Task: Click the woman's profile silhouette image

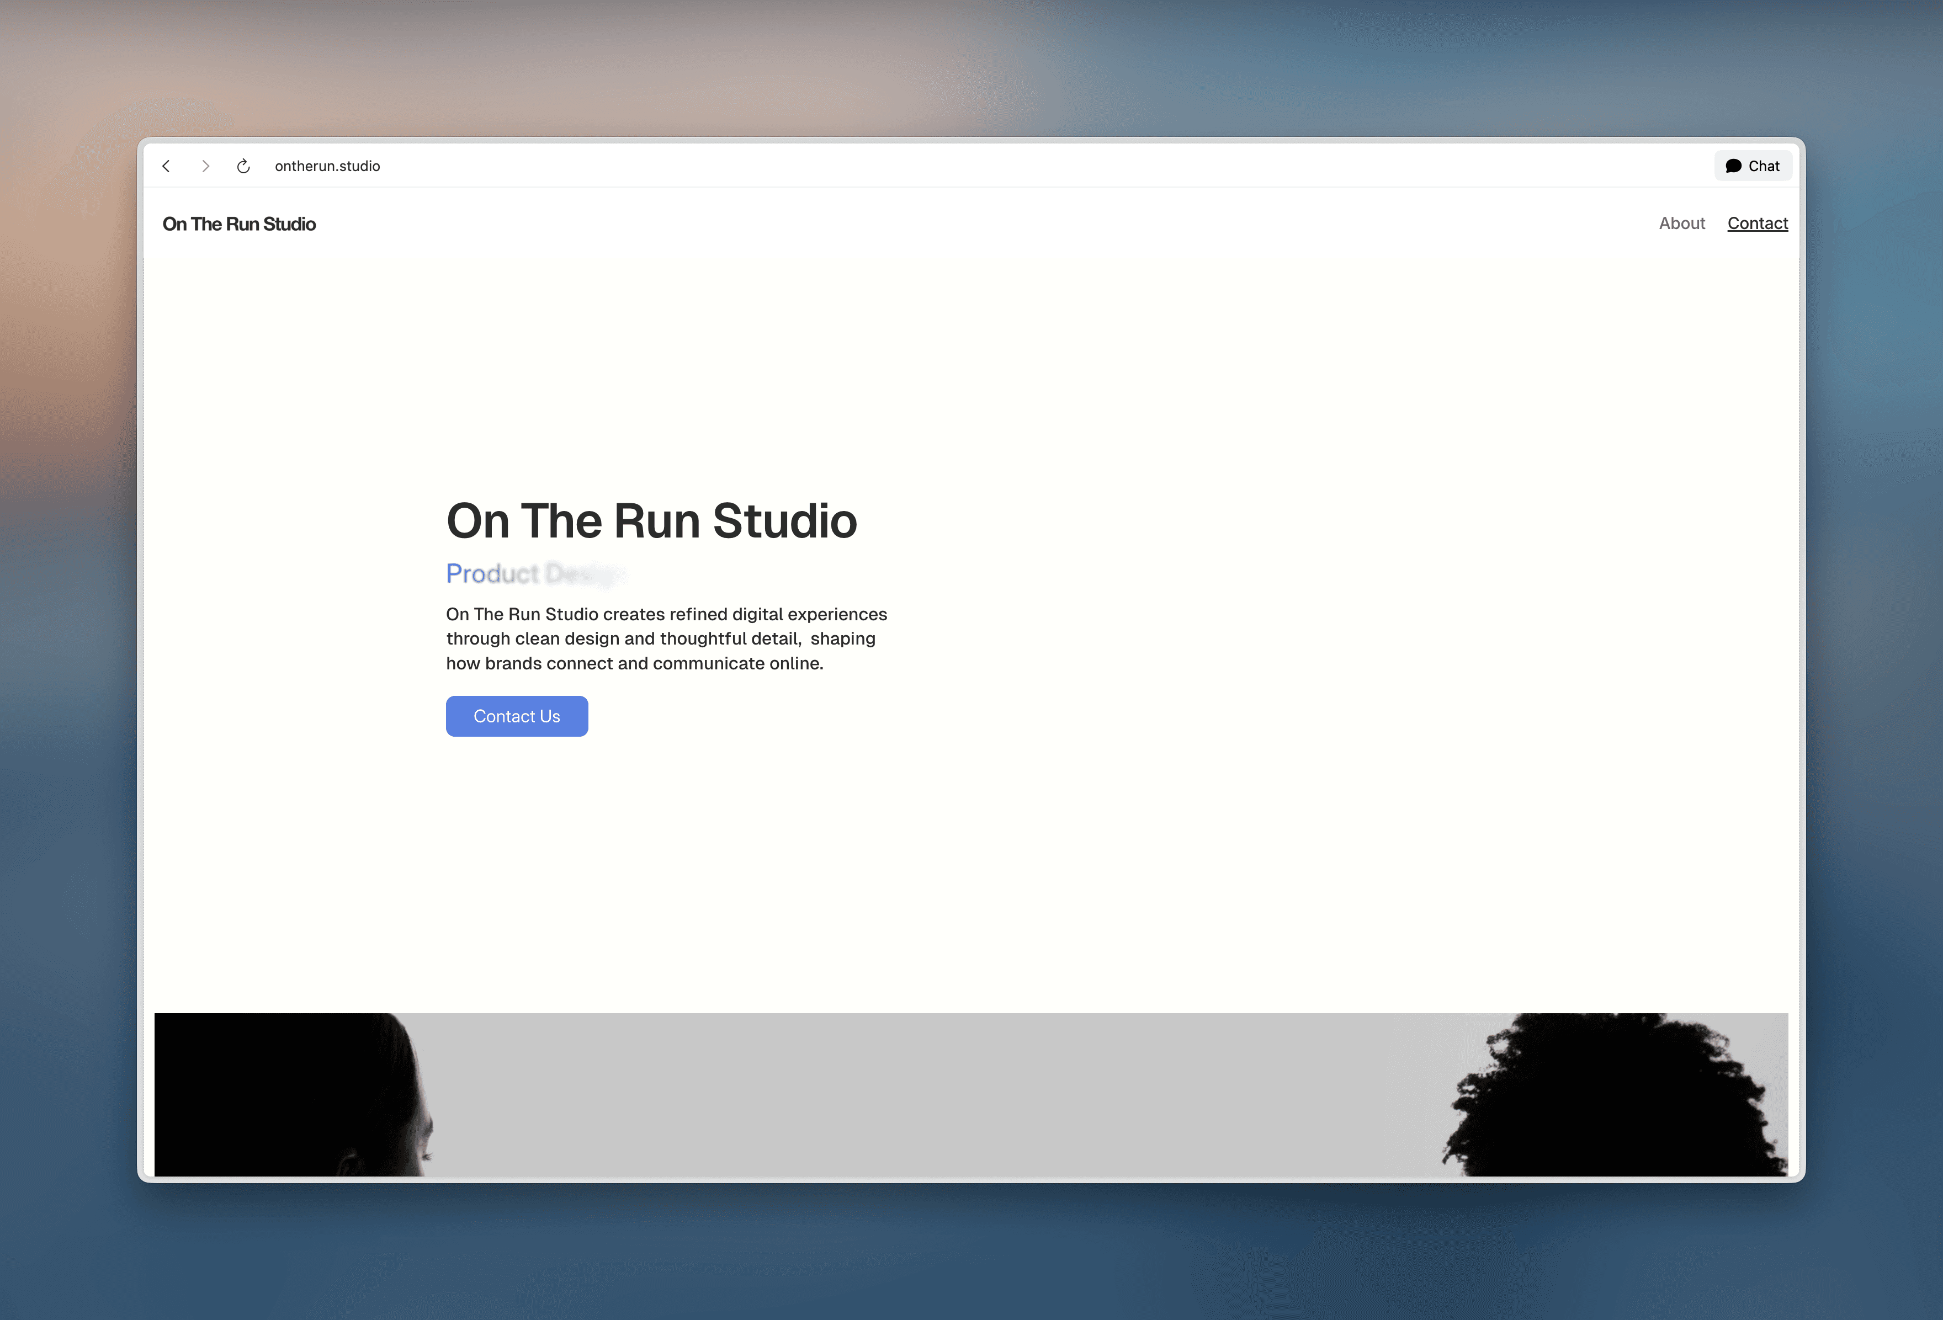Action: 293,1095
